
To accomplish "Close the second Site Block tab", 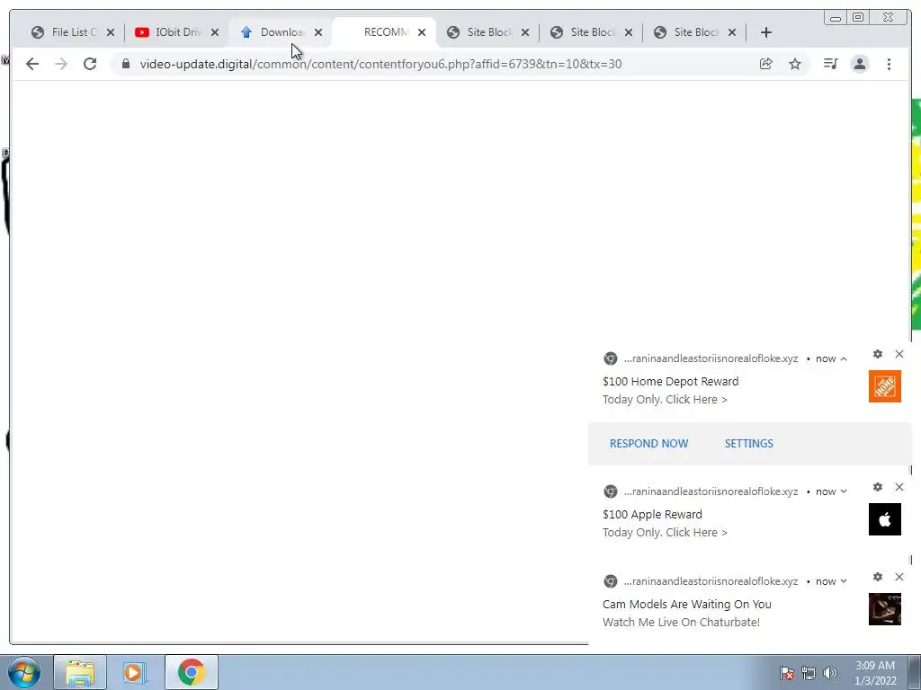I will 629,32.
